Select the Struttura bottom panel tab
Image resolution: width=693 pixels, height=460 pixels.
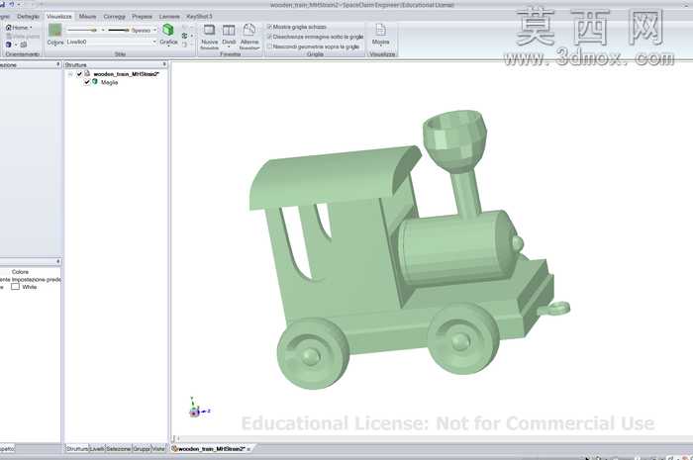pos(77,448)
